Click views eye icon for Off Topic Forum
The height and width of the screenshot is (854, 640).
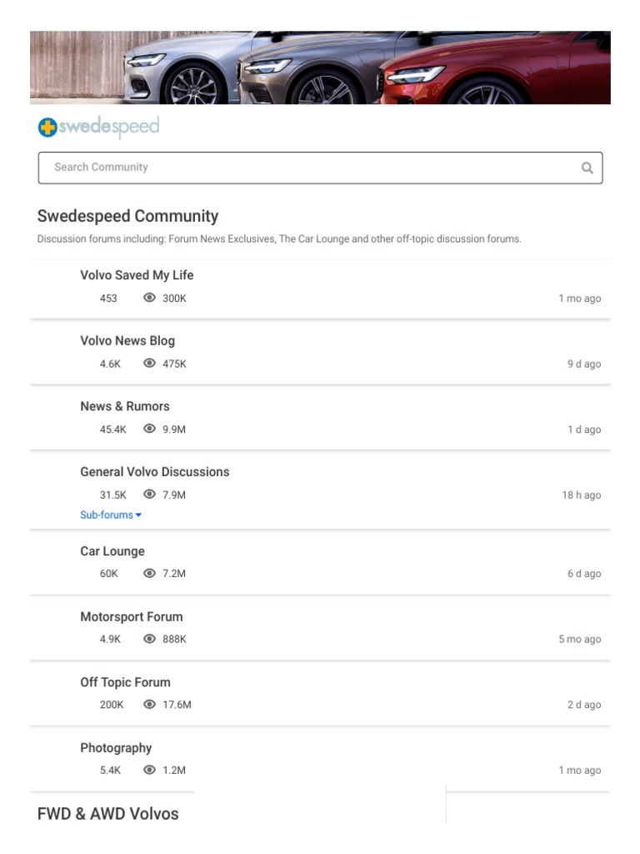[x=150, y=705]
